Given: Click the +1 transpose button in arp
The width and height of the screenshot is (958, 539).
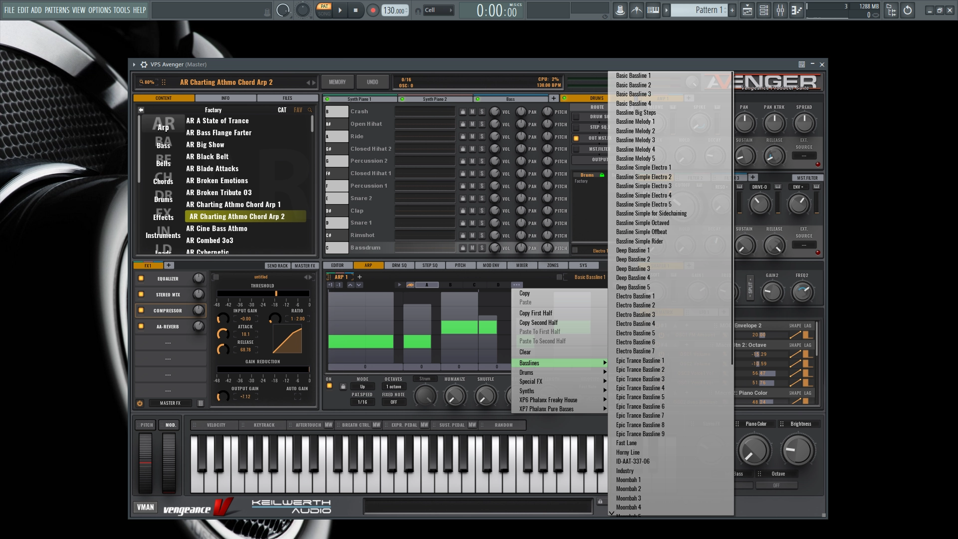Looking at the screenshot, I should pyautogui.click(x=330, y=285).
